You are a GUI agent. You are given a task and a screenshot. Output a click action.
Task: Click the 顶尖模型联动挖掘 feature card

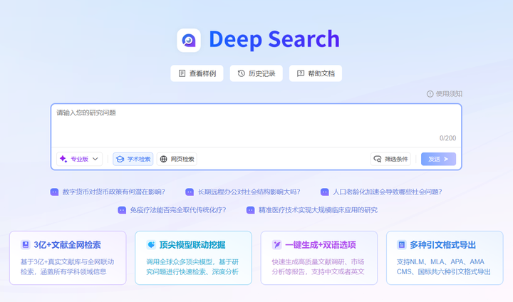tap(193, 258)
